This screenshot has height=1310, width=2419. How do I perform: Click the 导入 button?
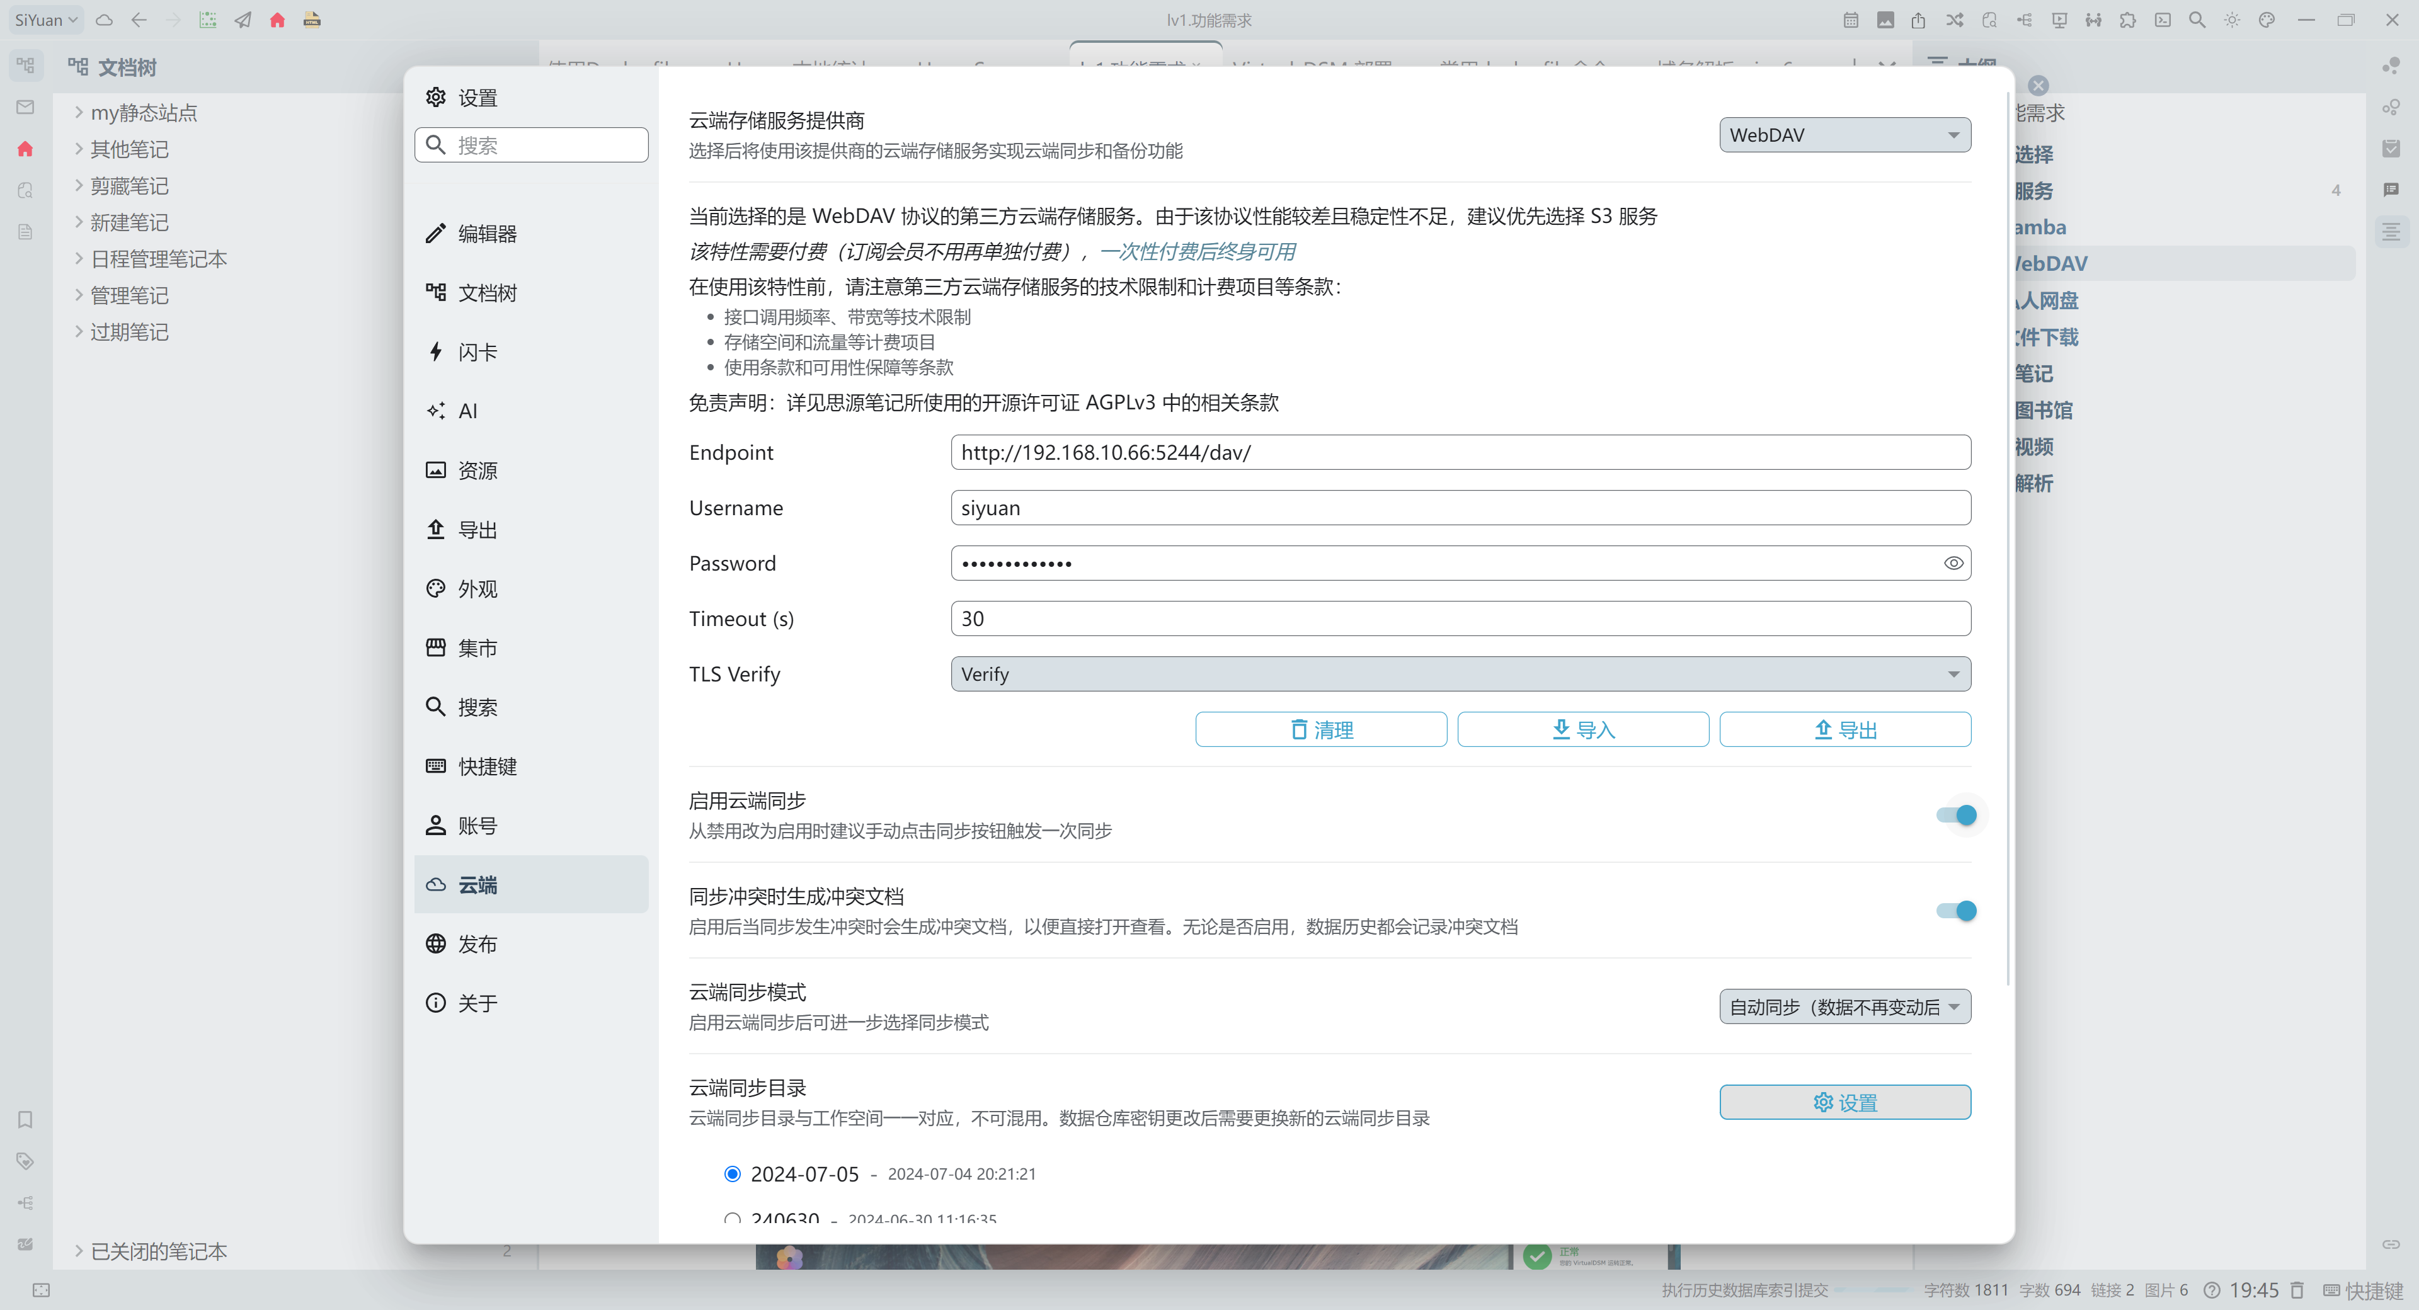(1582, 730)
